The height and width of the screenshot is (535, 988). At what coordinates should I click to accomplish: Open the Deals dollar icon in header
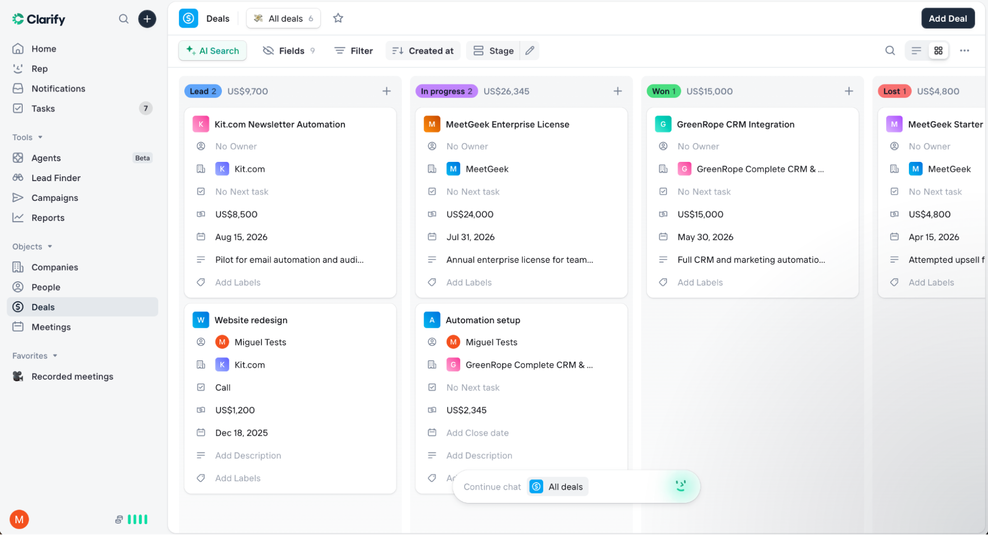tap(188, 18)
